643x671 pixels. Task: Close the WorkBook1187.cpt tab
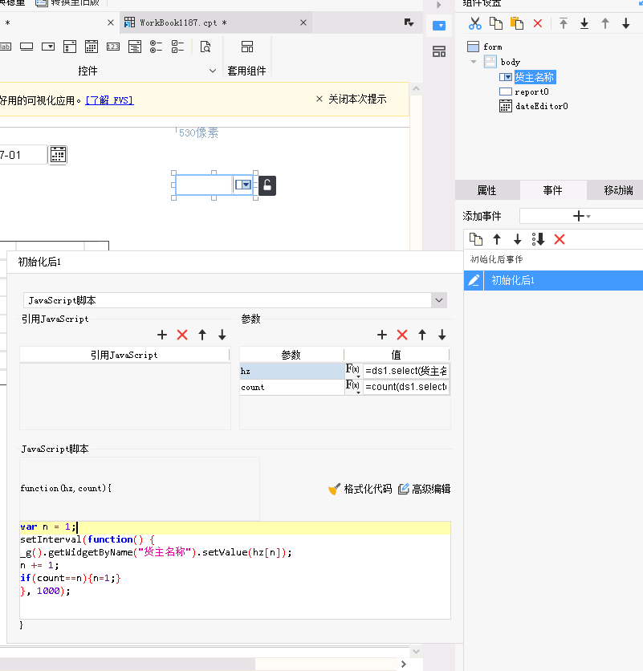[303, 22]
